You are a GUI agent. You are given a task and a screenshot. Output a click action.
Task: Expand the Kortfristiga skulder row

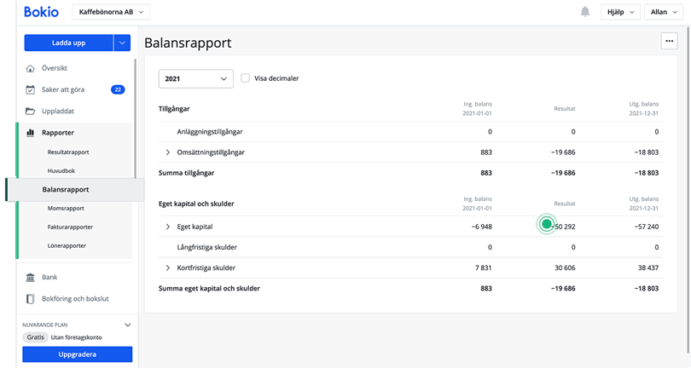point(167,267)
